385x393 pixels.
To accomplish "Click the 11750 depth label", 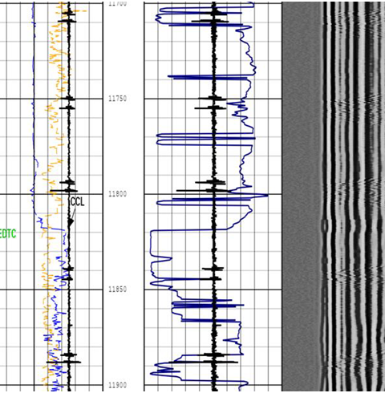I will point(118,99).
